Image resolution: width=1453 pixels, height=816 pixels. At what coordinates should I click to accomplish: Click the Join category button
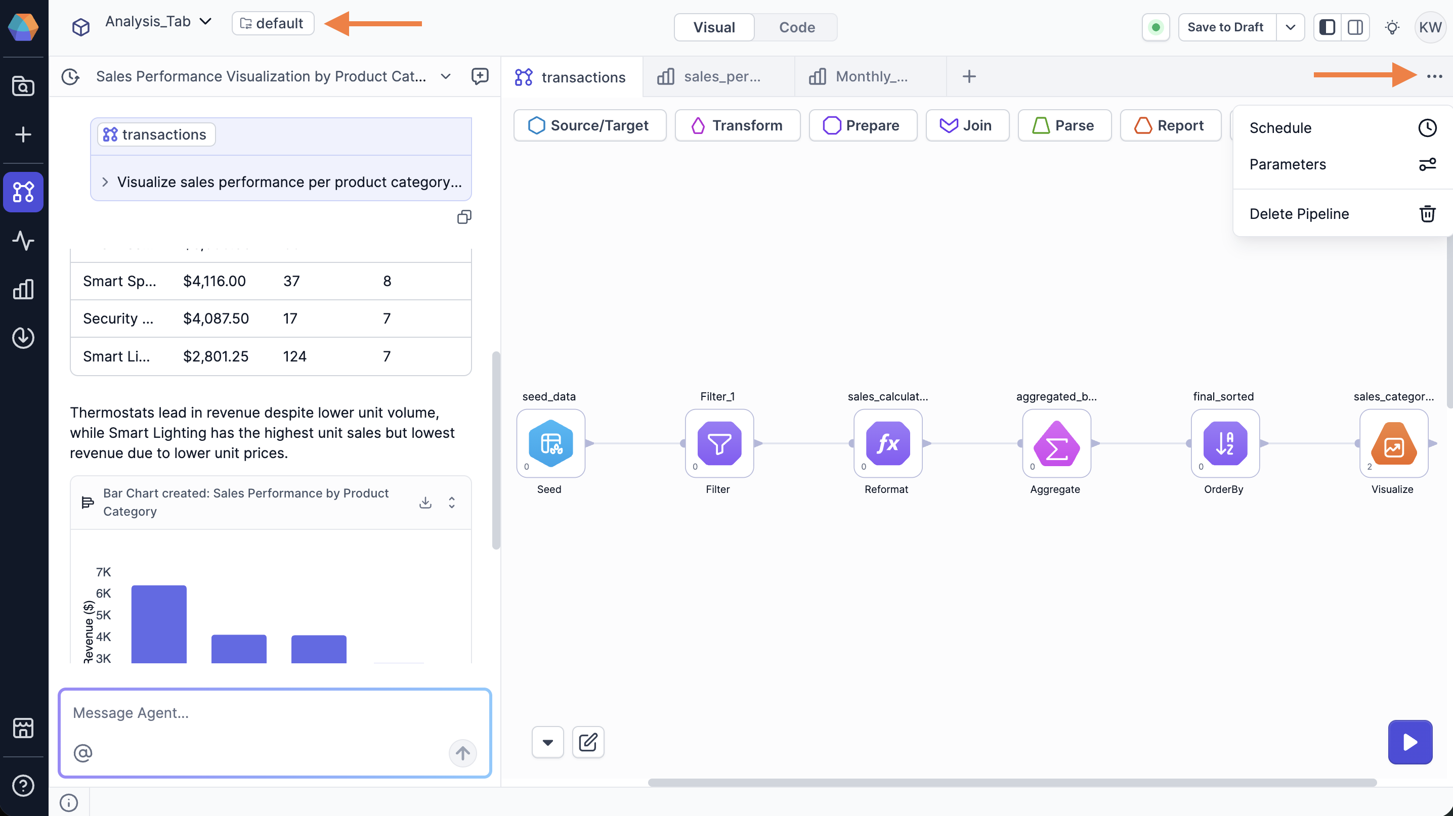(967, 125)
